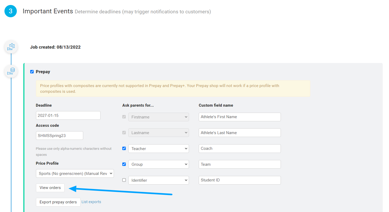Edit the Student ID custom field
The height and width of the screenshot is (212, 389).
point(240,180)
